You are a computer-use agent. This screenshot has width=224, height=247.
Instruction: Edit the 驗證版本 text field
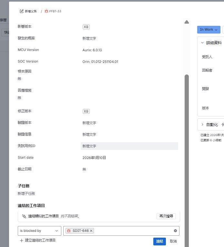tap(129, 123)
